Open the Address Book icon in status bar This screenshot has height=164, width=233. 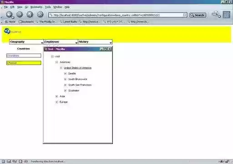(20, 161)
